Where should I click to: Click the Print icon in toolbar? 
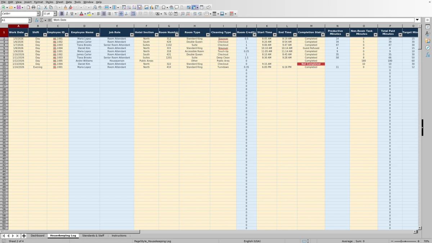pos(33,7)
